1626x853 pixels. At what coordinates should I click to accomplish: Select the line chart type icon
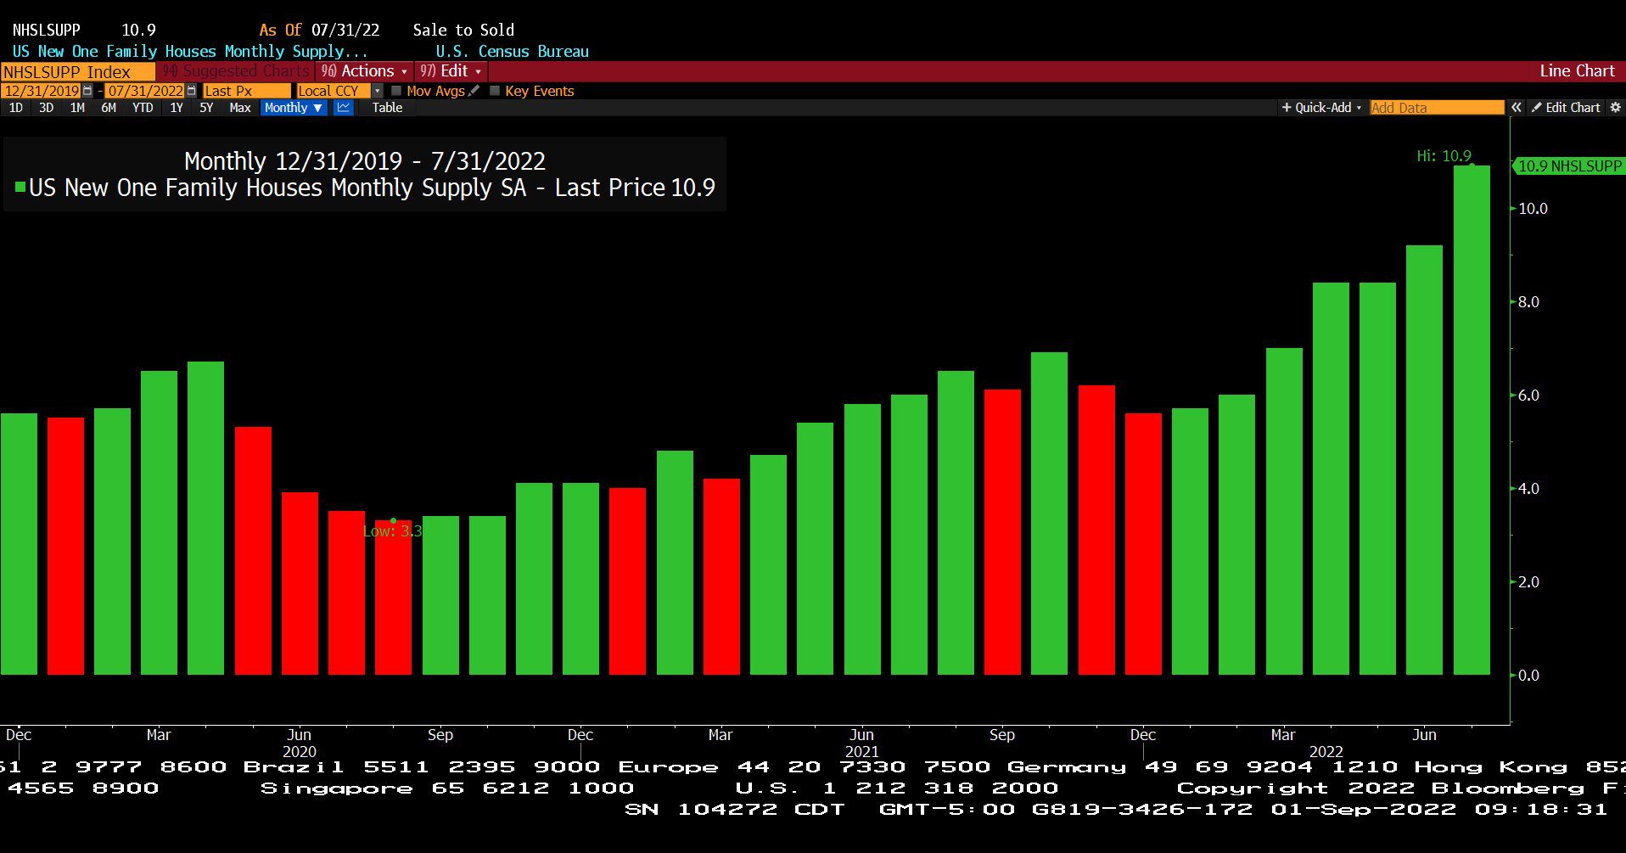point(344,108)
